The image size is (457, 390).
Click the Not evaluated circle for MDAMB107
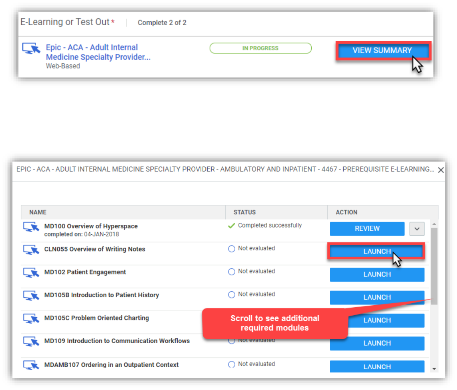click(x=231, y=364)
